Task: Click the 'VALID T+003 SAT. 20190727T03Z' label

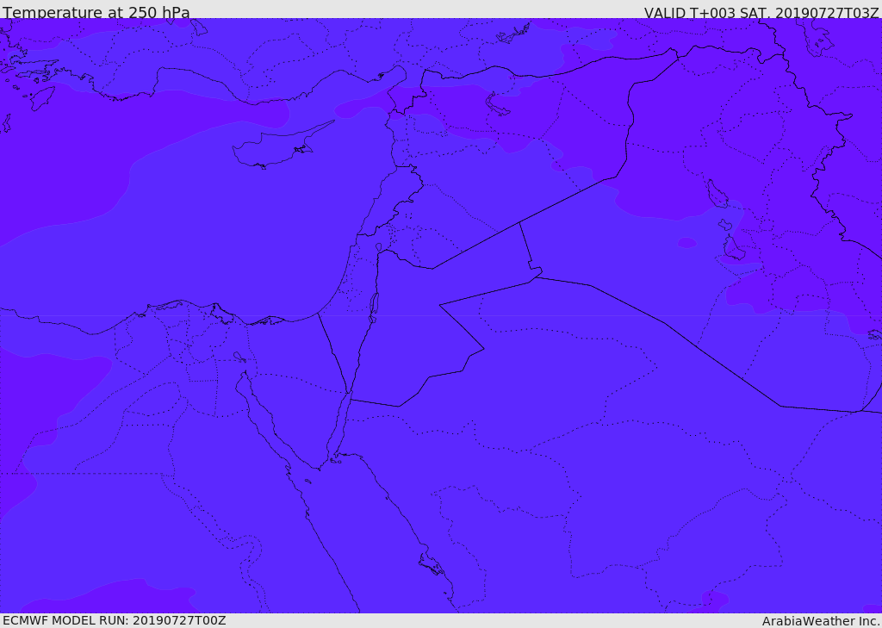Action: coord(761,12)
